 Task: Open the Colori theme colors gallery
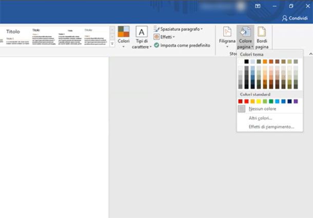point(123,37)
